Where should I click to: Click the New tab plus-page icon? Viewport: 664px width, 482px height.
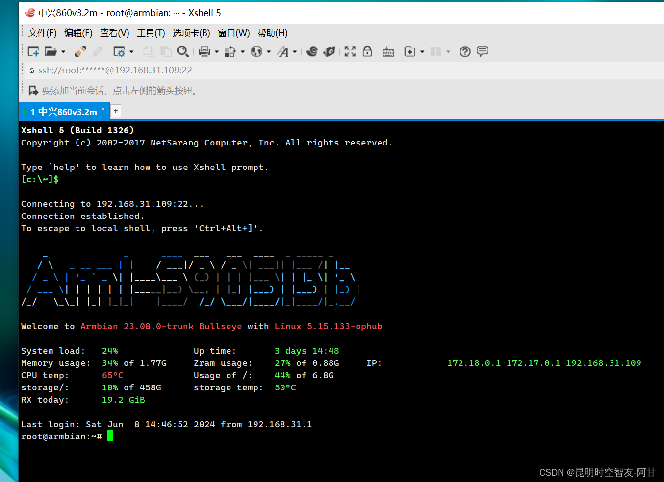tap(410, 51)
